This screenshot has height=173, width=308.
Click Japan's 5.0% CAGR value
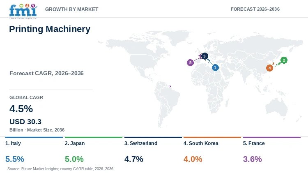(74, 159)
